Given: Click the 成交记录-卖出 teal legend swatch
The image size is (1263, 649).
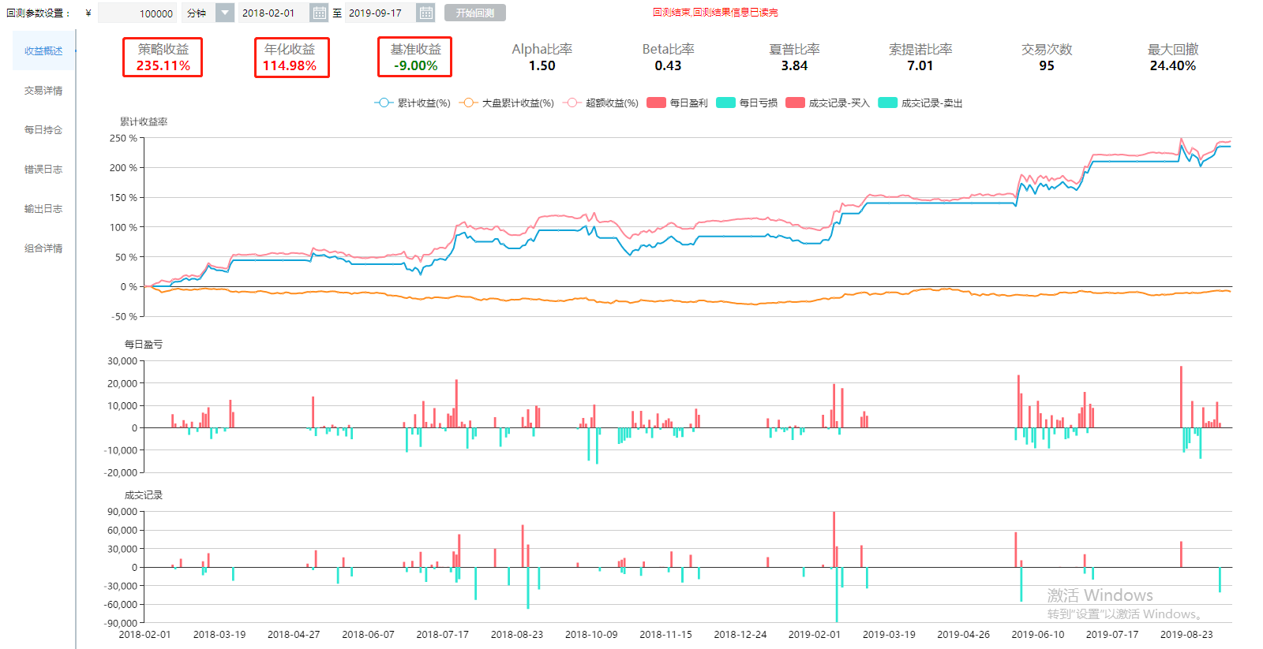Looking at the screenshot, I should pos(888,103).
